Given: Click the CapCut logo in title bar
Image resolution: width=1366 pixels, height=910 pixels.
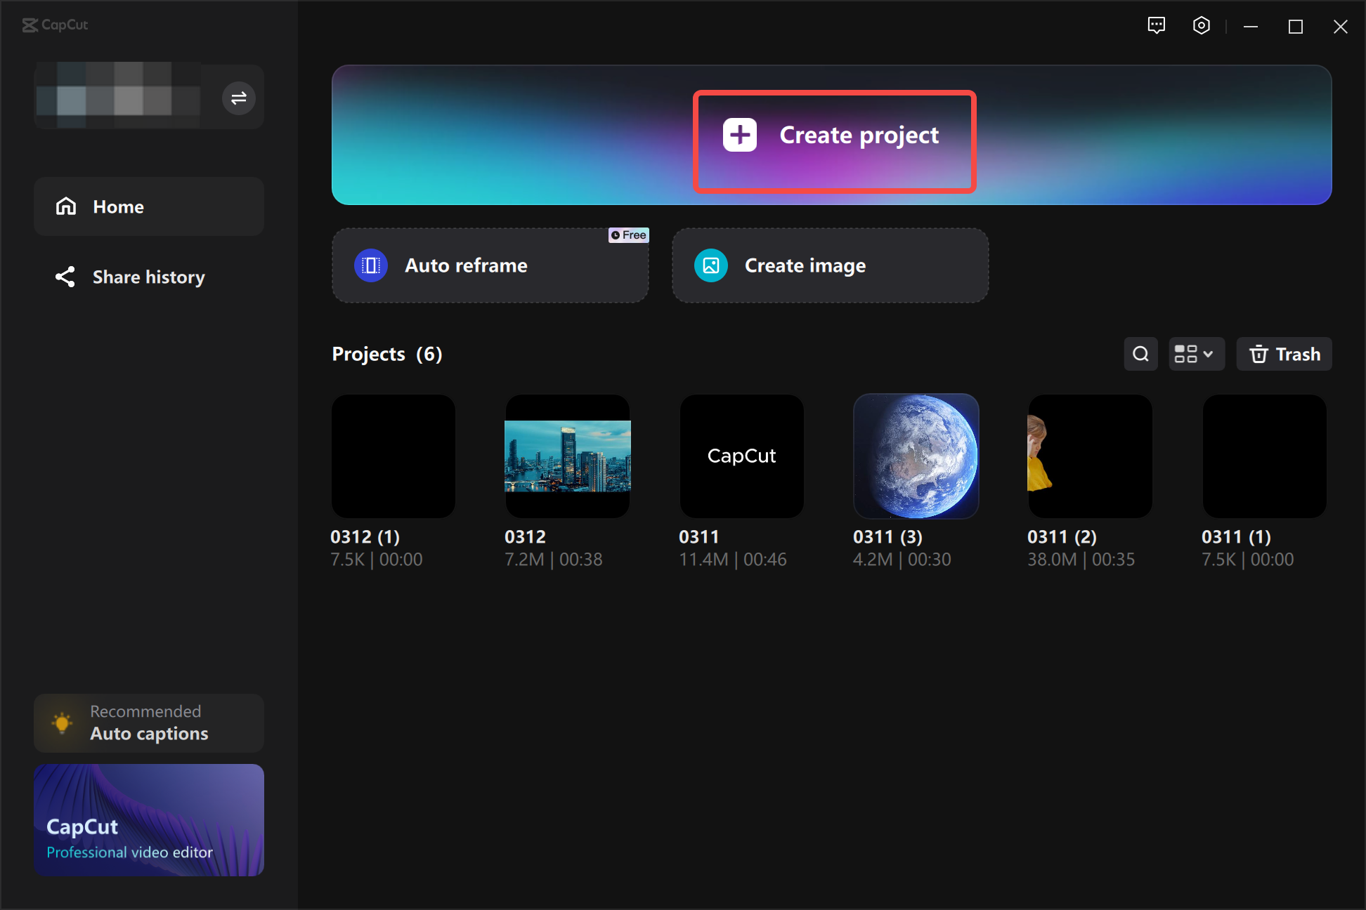Looking at the screenshot, I should tap(55, 25).
